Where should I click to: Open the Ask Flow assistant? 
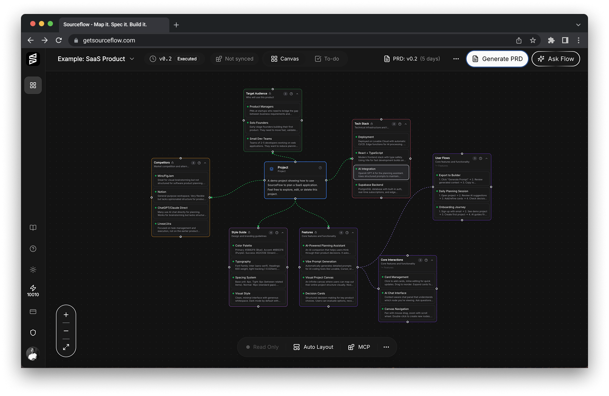pyautogui.click(x=556, y=59)
